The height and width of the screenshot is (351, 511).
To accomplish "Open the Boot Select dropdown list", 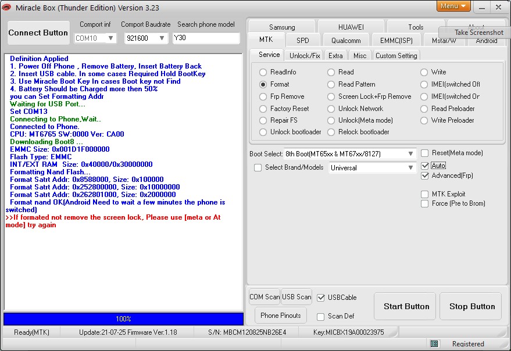I will tap(410, 154).
